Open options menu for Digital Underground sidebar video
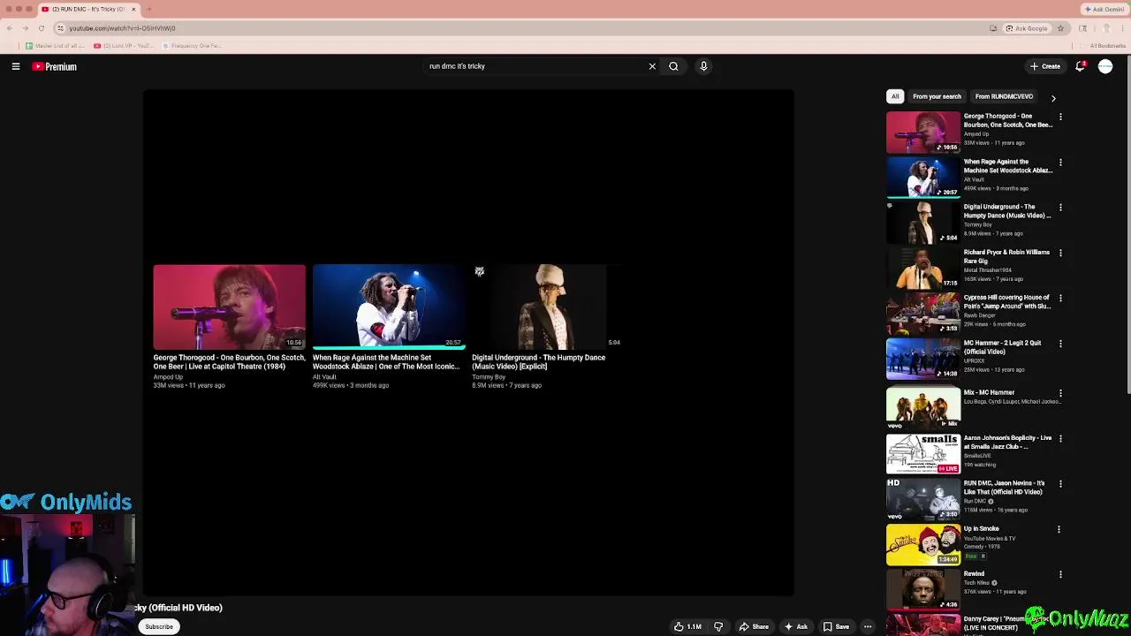Viewport: 1131px width, 636px height. tap(1060, 208)
